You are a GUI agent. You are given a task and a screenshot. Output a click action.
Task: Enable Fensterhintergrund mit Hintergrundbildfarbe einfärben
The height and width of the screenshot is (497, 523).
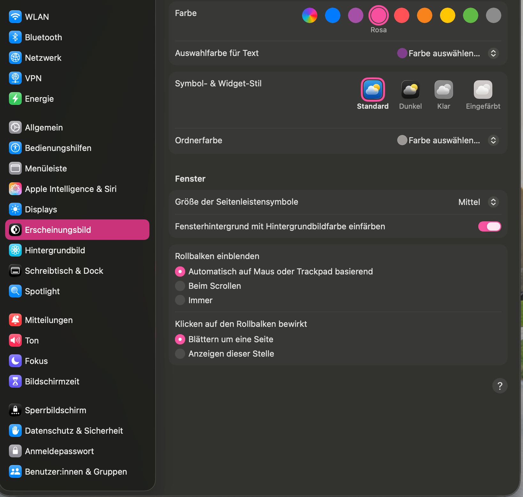pyautogui.click(x=489, y=226)
